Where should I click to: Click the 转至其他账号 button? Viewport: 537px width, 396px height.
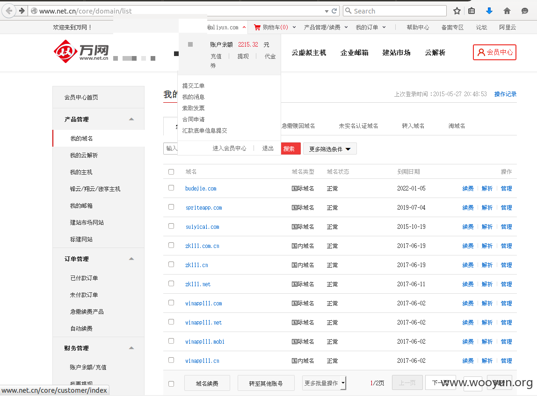[266, 383]
